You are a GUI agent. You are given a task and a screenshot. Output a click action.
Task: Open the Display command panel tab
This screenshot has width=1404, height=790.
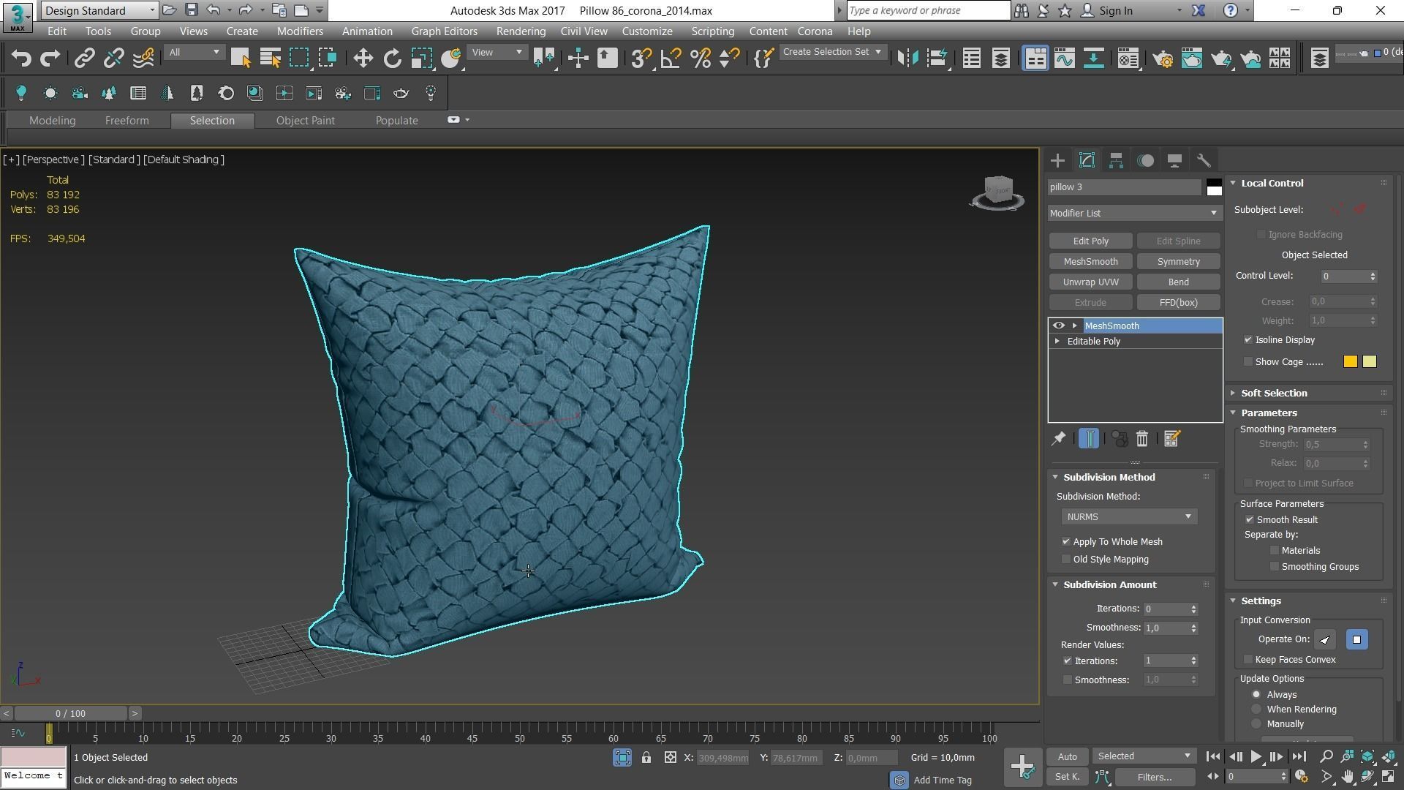coord(1174,160)
